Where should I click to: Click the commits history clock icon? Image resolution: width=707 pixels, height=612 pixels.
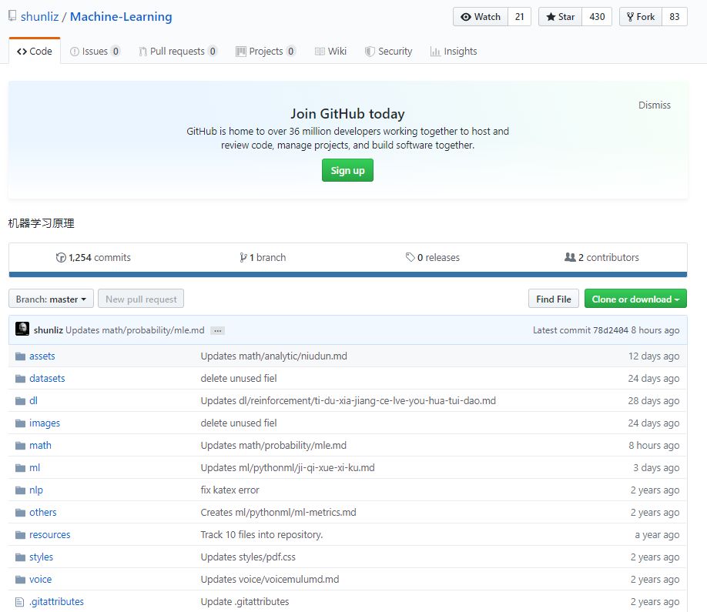(61, 257)
